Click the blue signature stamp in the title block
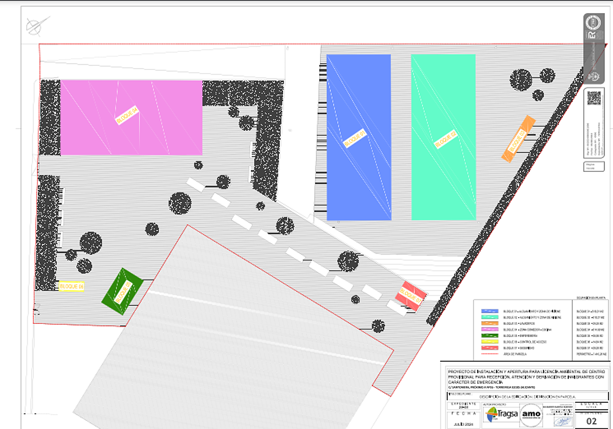Image resolution: width=613 pixels, height=429 pixels. pos(563,421)
